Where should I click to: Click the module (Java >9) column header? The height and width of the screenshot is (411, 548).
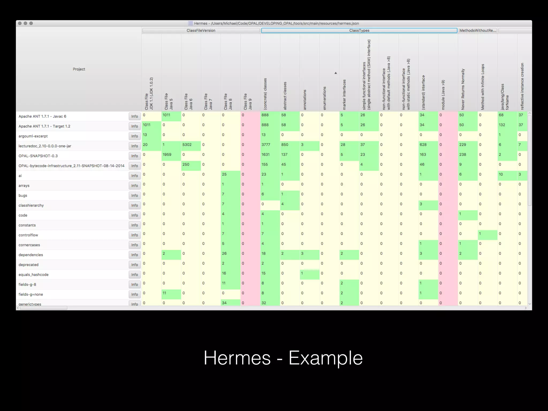pos(448,72)
